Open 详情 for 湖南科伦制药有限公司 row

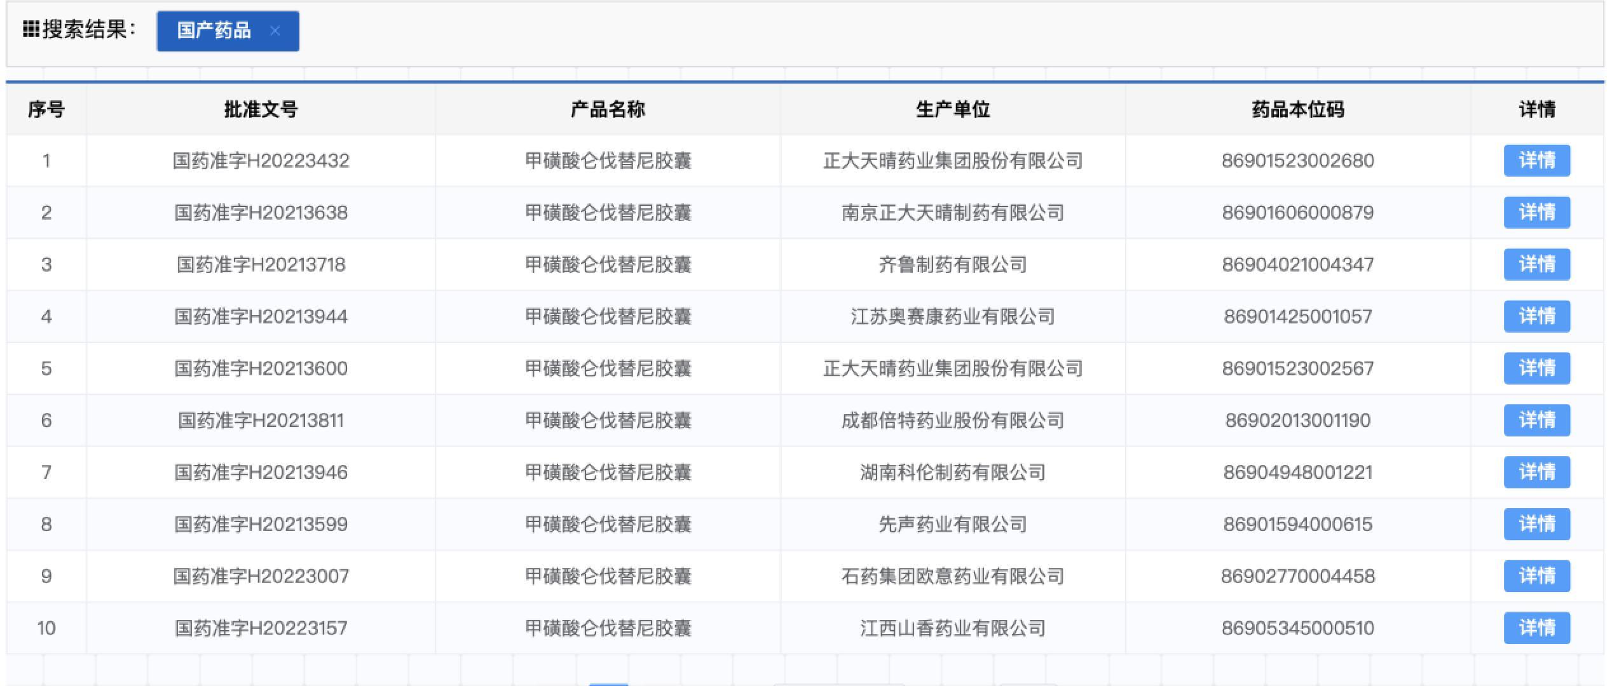(1537, 473)
